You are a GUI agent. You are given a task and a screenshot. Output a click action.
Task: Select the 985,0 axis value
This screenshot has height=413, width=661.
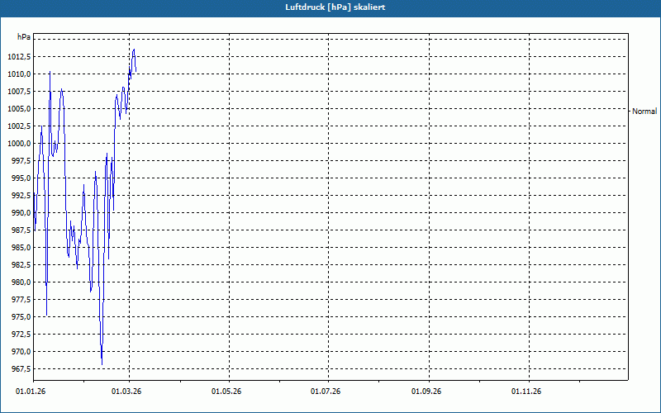[21, 247]
